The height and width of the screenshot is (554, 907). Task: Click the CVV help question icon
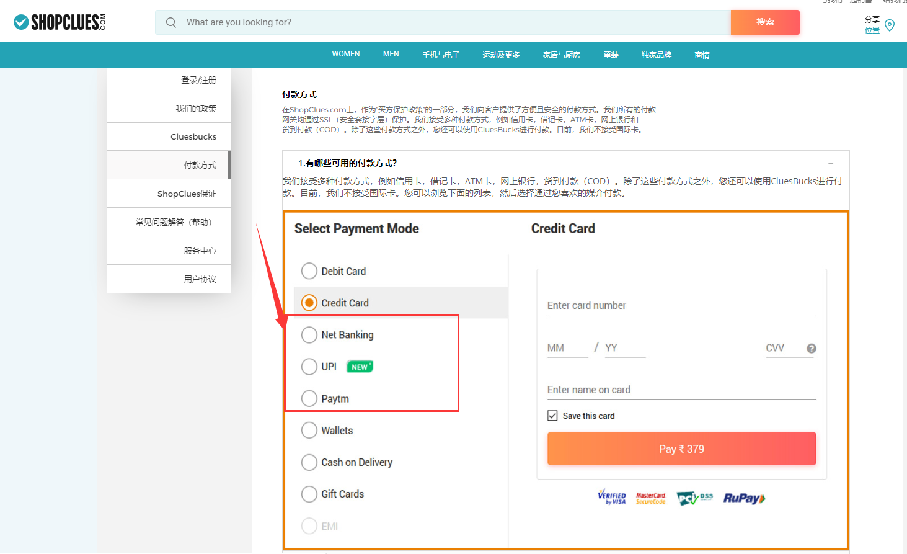[x=811, y=349]
